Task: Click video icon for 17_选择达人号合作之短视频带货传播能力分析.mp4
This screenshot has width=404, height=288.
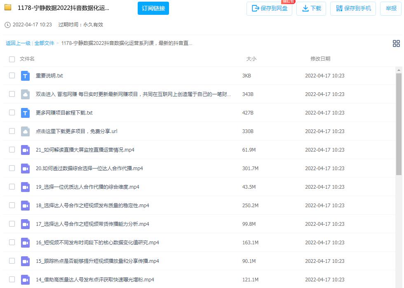Action: 25,224
